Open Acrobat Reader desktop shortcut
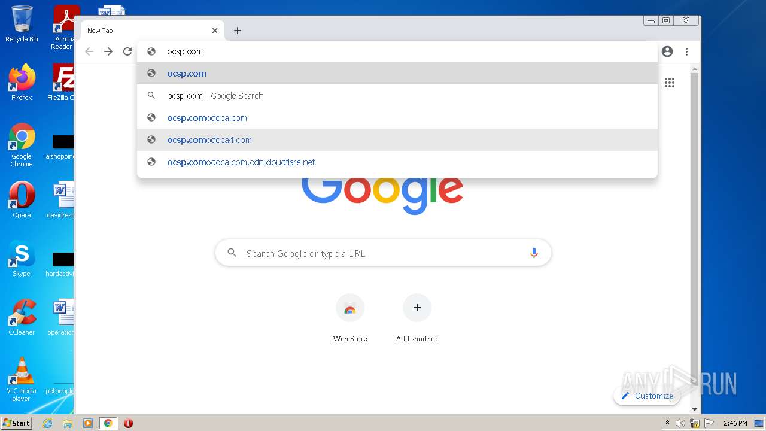The width and height of the screenshot is (766, 431). pyautogui.click(x=63, y=27)
